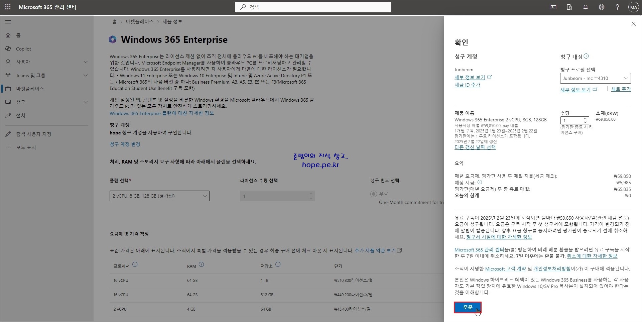The image size is (642, 322).
Task: Click the 설치 wrench icon in sidebar
Action: coord(8,115)
